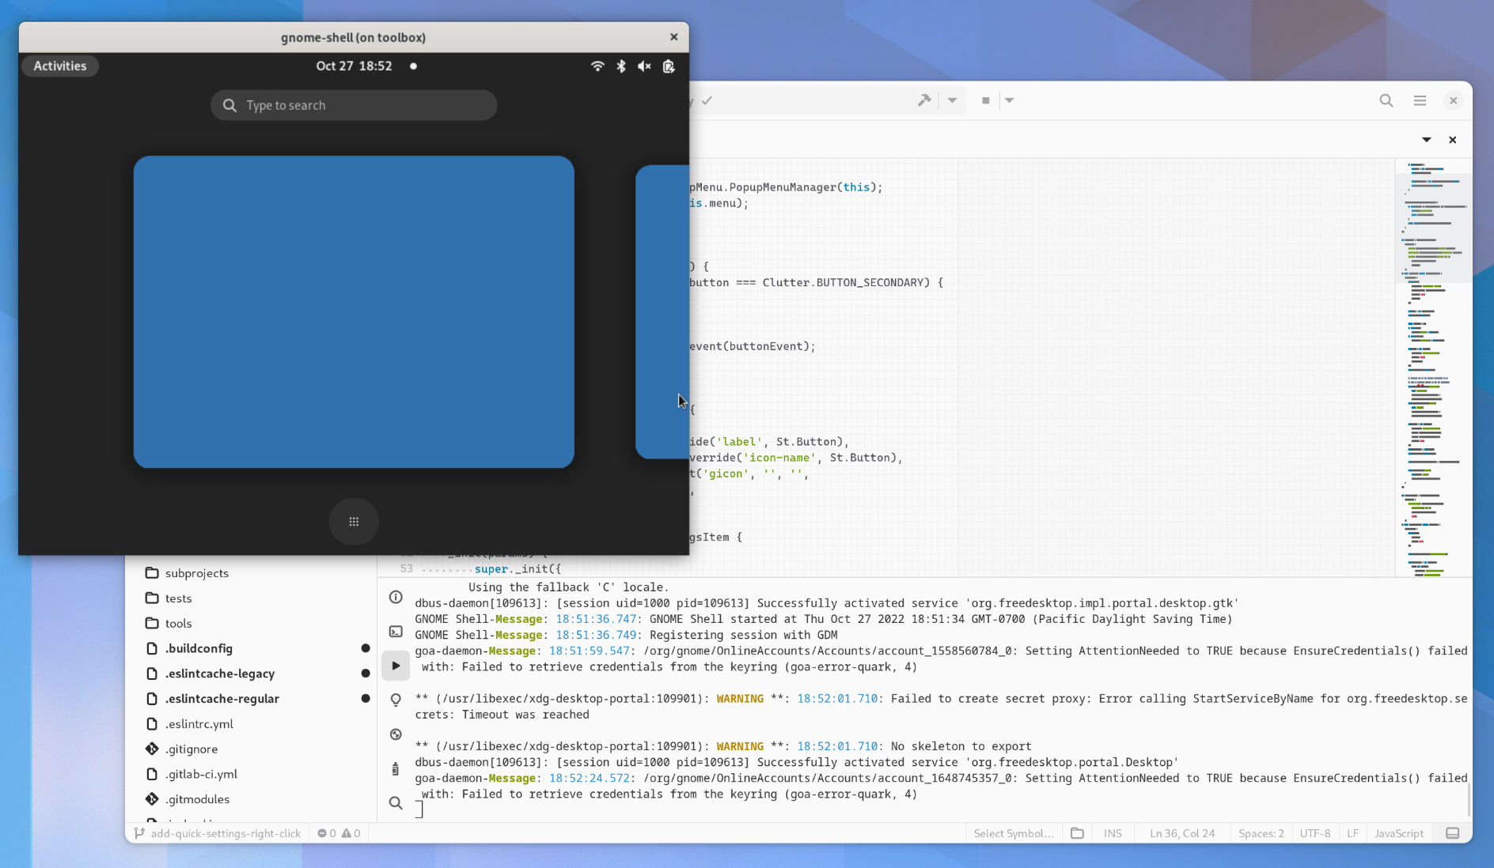The image size is (1494, 868).
Task: Open the global search magnifier in Builder header
Action: coord(1386,100)
